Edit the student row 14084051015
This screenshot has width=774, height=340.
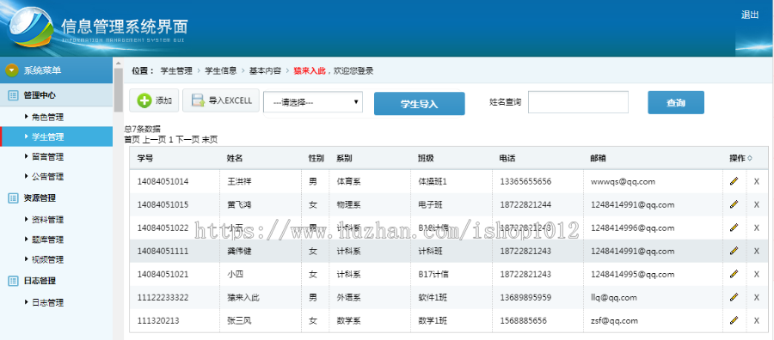click(734, 204)
